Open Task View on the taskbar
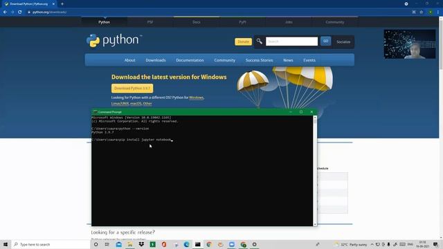 coord(107,244)
